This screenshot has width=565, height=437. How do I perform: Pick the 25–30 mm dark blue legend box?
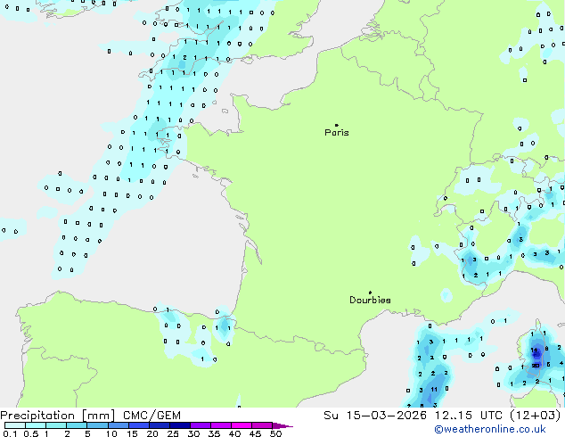pos(180,425)
